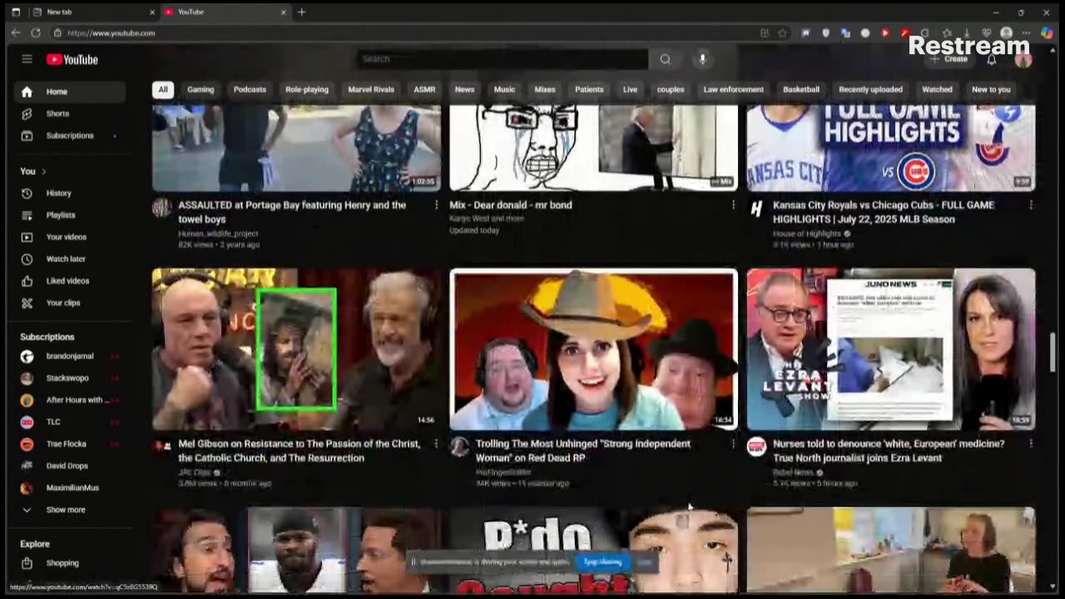Expand the You section chevron
Screen dimensions: 1065x599
click(x=43, y=171)
